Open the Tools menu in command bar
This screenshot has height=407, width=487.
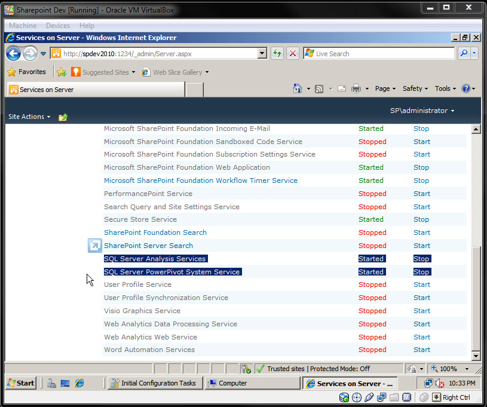tap(445, 89)
